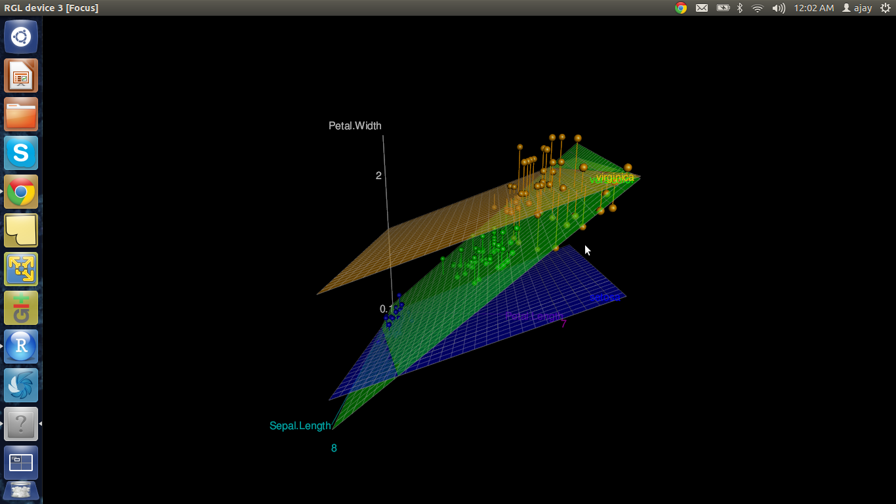The height and width of the screenshot is (504, 896).
Task: Switch to Google Chrome in the launcher
Action: click(x=21, y=192)
